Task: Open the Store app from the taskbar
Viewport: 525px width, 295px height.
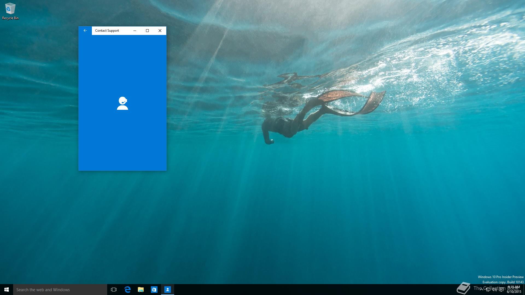Action: 154,290
